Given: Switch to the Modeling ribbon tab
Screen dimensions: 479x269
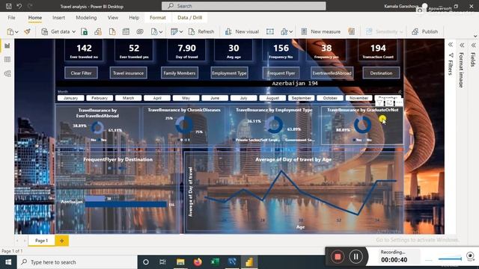Looking at the screenshot, I should [x=86, y=18].
